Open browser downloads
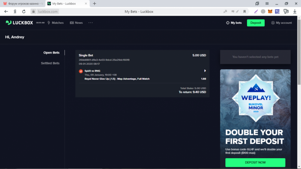This screenshot has width=301, height=169. 295,11
